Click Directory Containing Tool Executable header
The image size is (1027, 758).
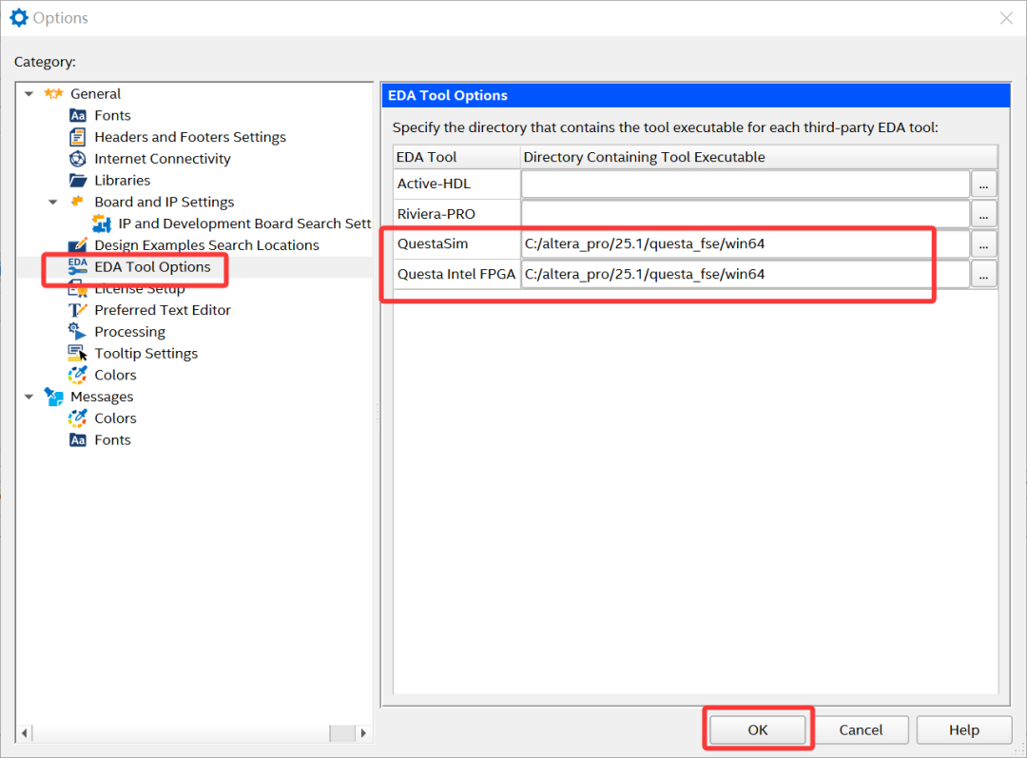point(759,157)
